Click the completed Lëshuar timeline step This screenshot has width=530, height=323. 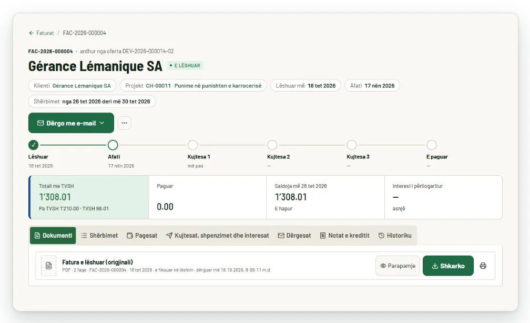33,145
